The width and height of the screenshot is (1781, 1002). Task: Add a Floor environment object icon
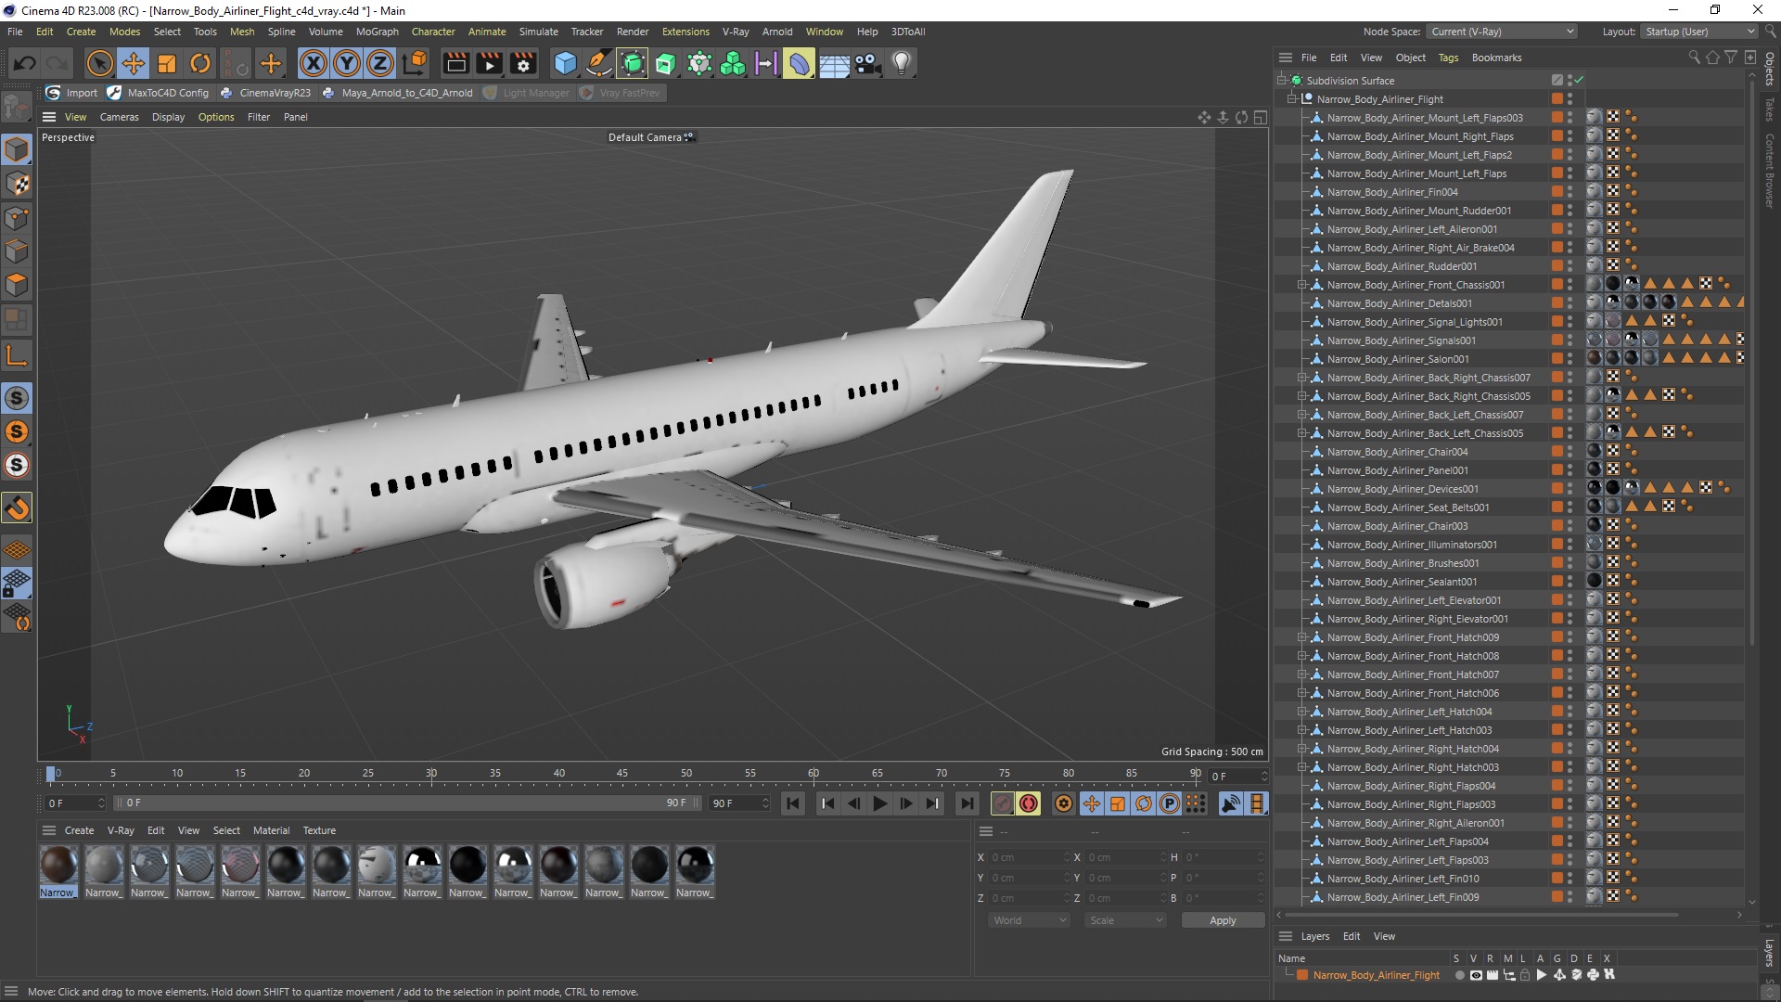(834, 63)
